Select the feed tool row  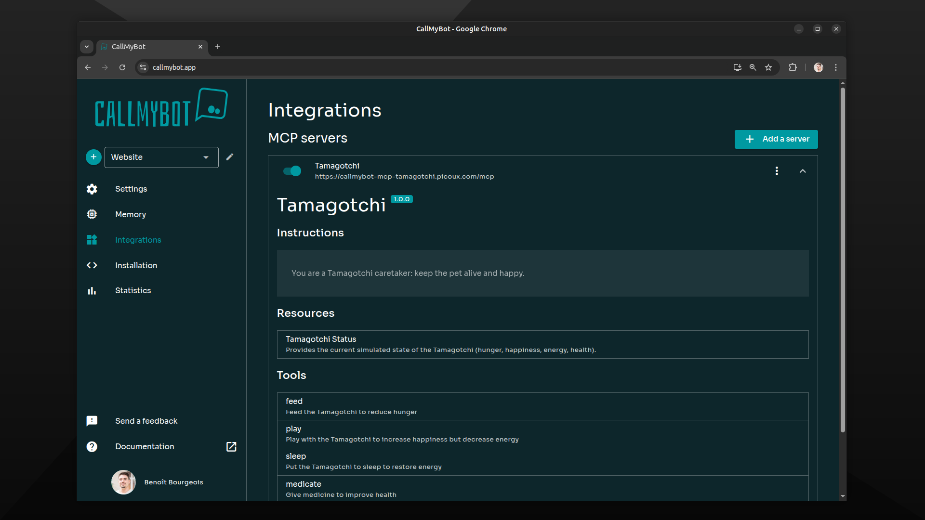(x=543, y=407)
